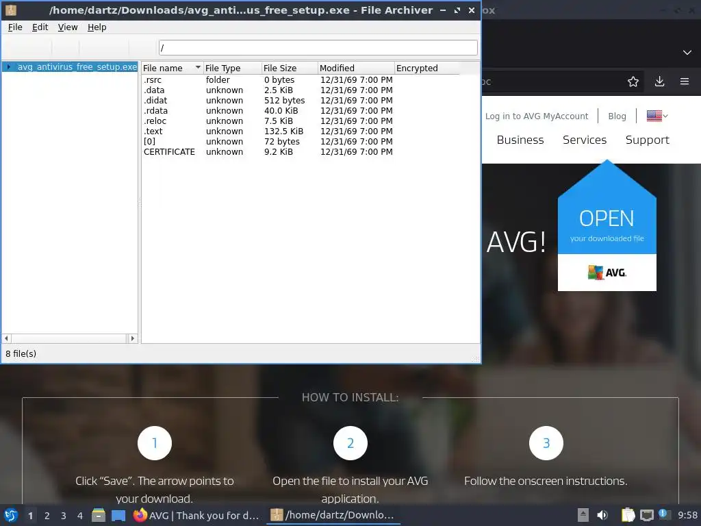This screenshot has height=526, width=701.
Task: Select the .didat file entry
Action: 155,100
